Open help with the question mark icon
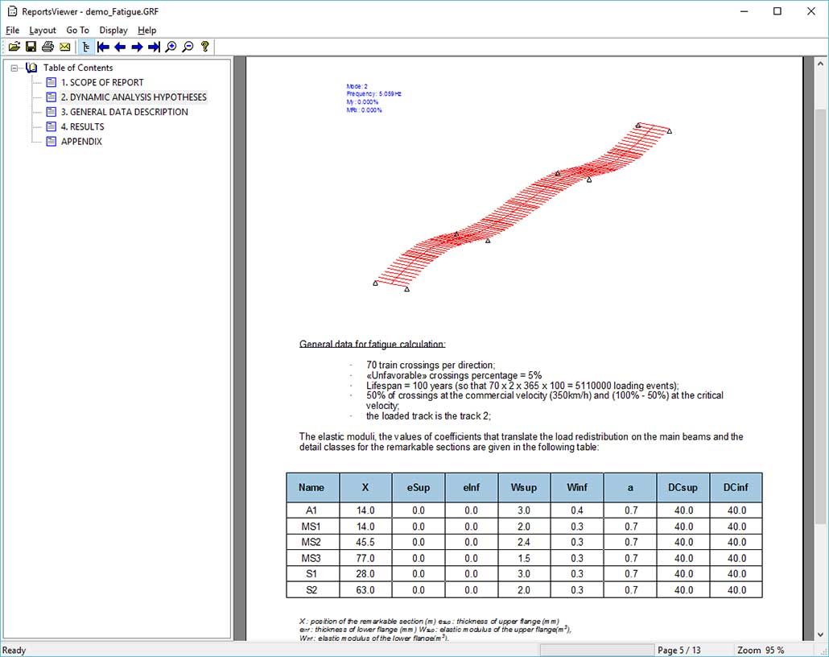 tap(204, 47)
